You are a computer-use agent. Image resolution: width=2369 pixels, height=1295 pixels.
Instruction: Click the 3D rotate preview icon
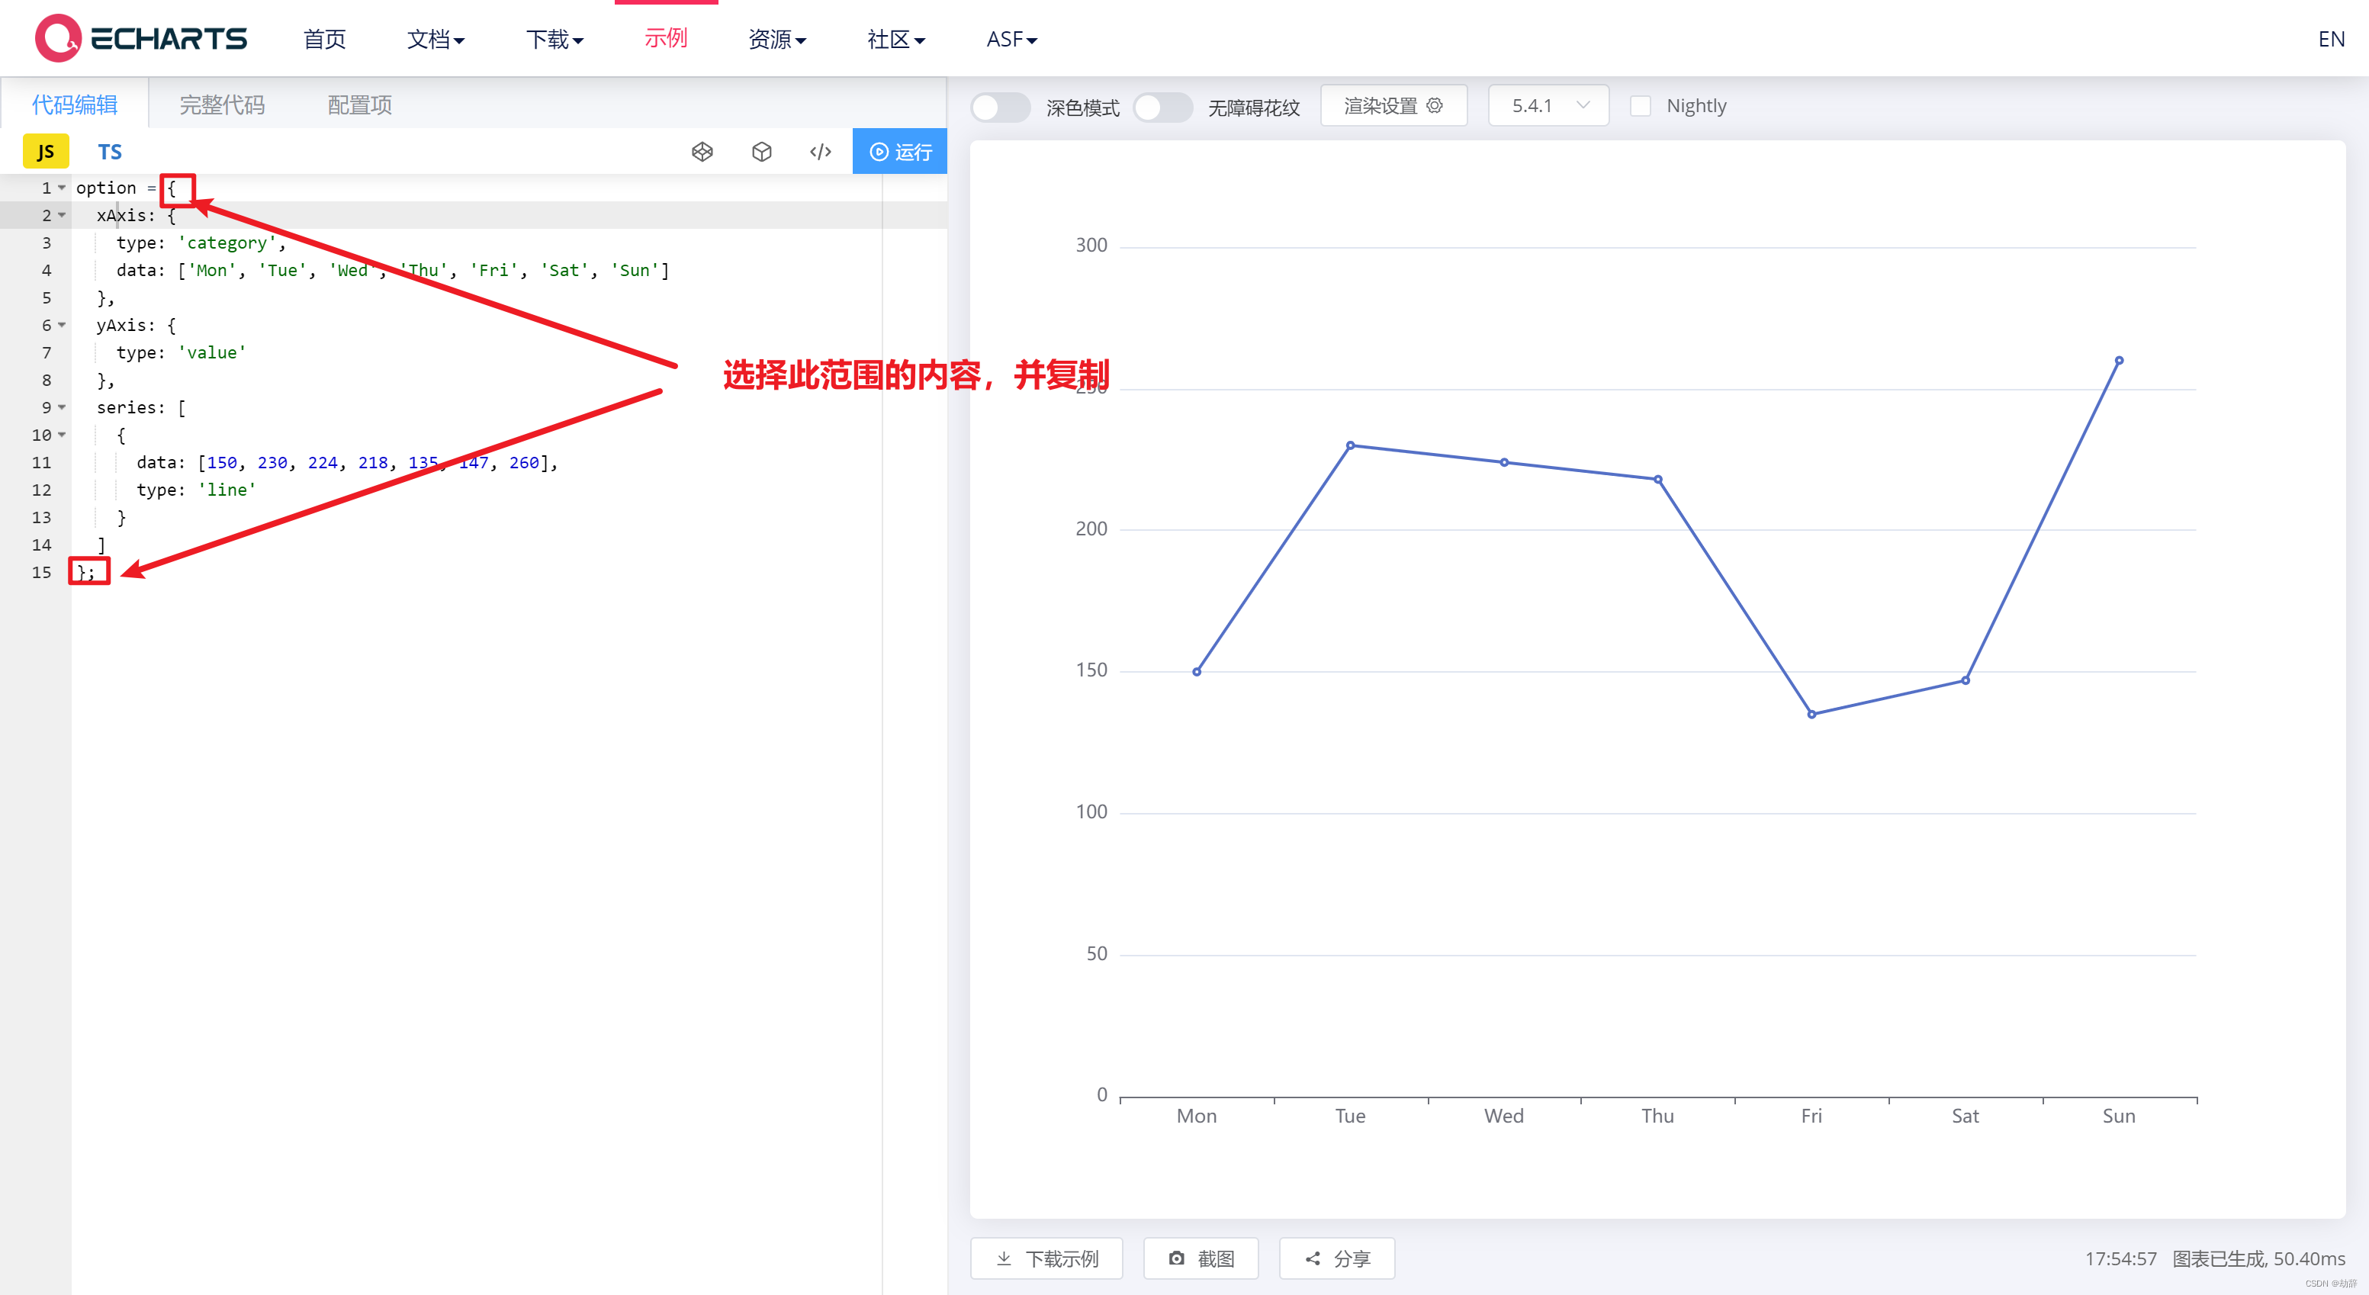(762, 150)
